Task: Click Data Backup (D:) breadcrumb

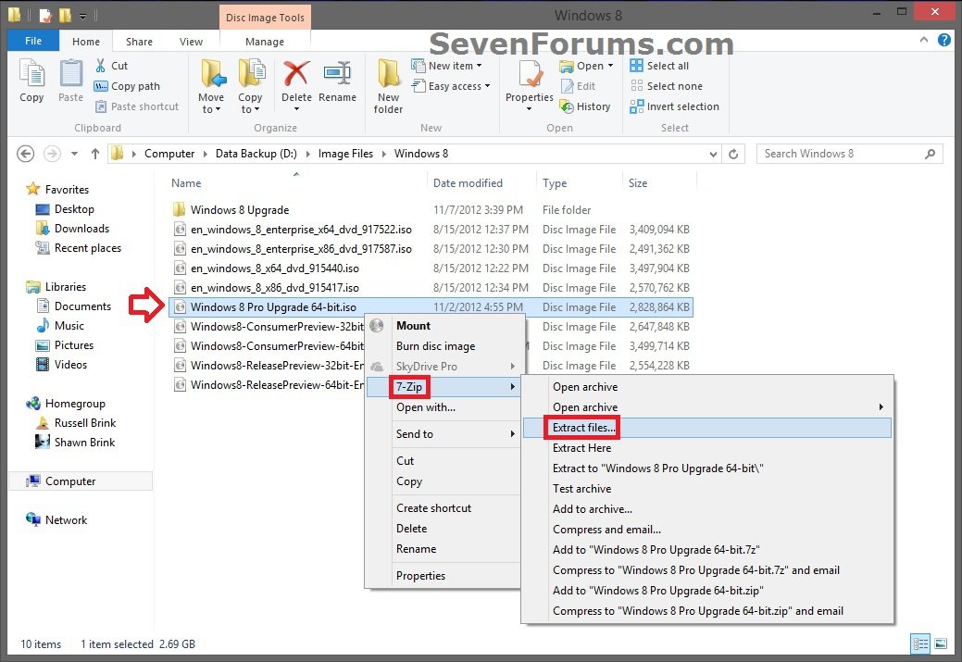Action: pos(256,154)
